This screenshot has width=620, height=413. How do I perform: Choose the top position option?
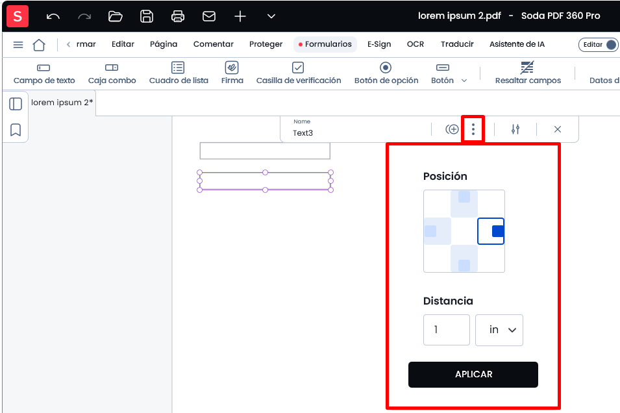[464, 204]
